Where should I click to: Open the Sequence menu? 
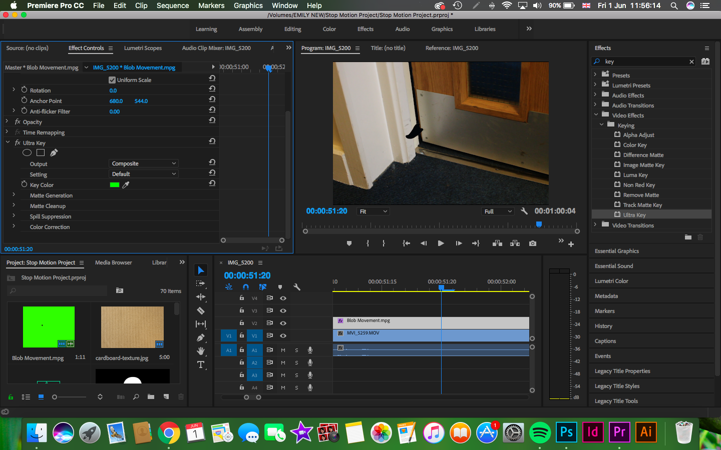pos(173,5)
